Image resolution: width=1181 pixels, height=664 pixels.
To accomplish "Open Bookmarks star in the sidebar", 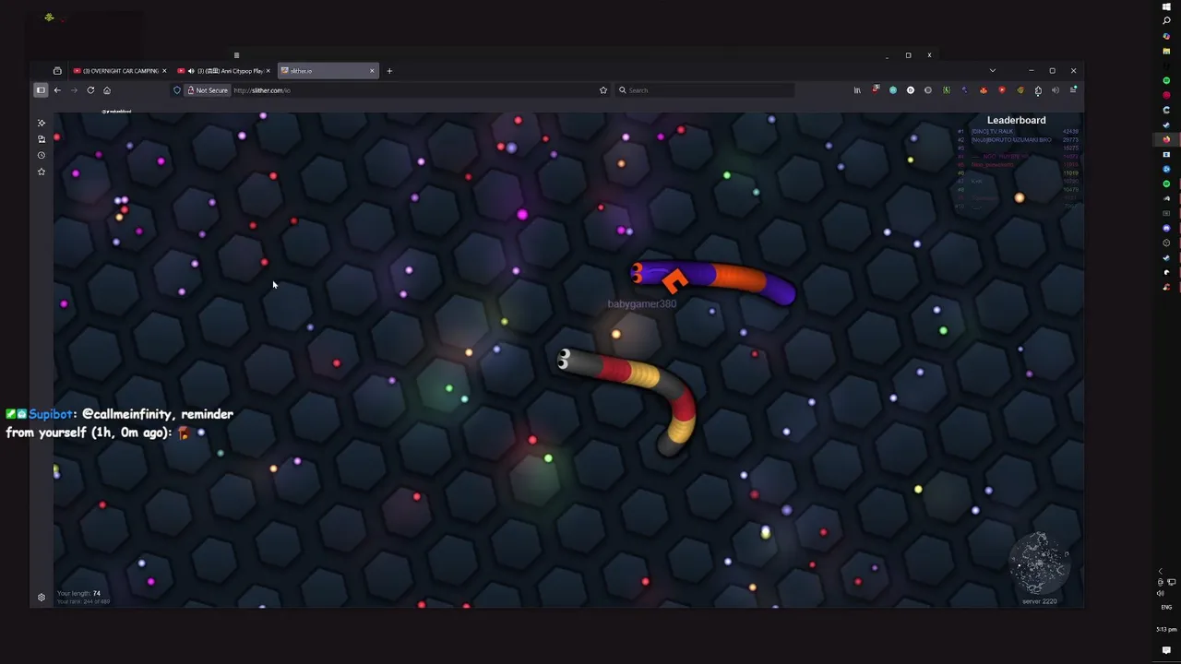I will (x=41, y=172).
